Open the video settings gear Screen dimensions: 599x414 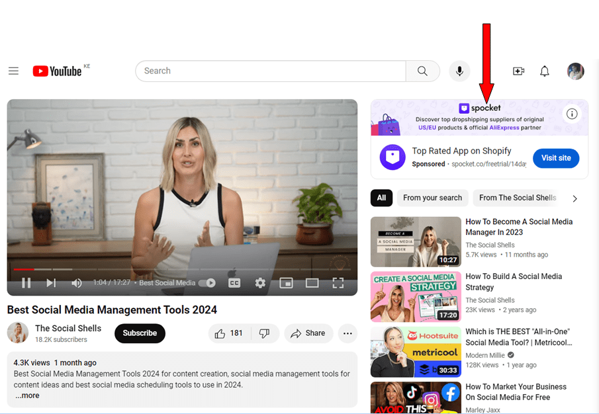pos(259,282)
